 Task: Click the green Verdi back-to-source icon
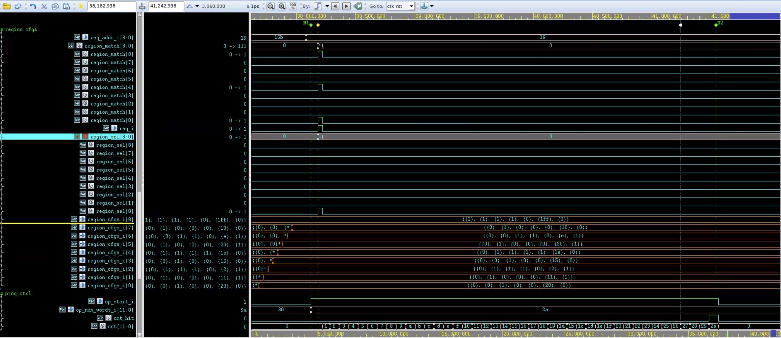tap(357, 6)
